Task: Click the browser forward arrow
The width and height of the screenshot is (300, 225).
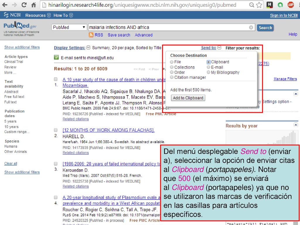Action: tap(14, 5)
